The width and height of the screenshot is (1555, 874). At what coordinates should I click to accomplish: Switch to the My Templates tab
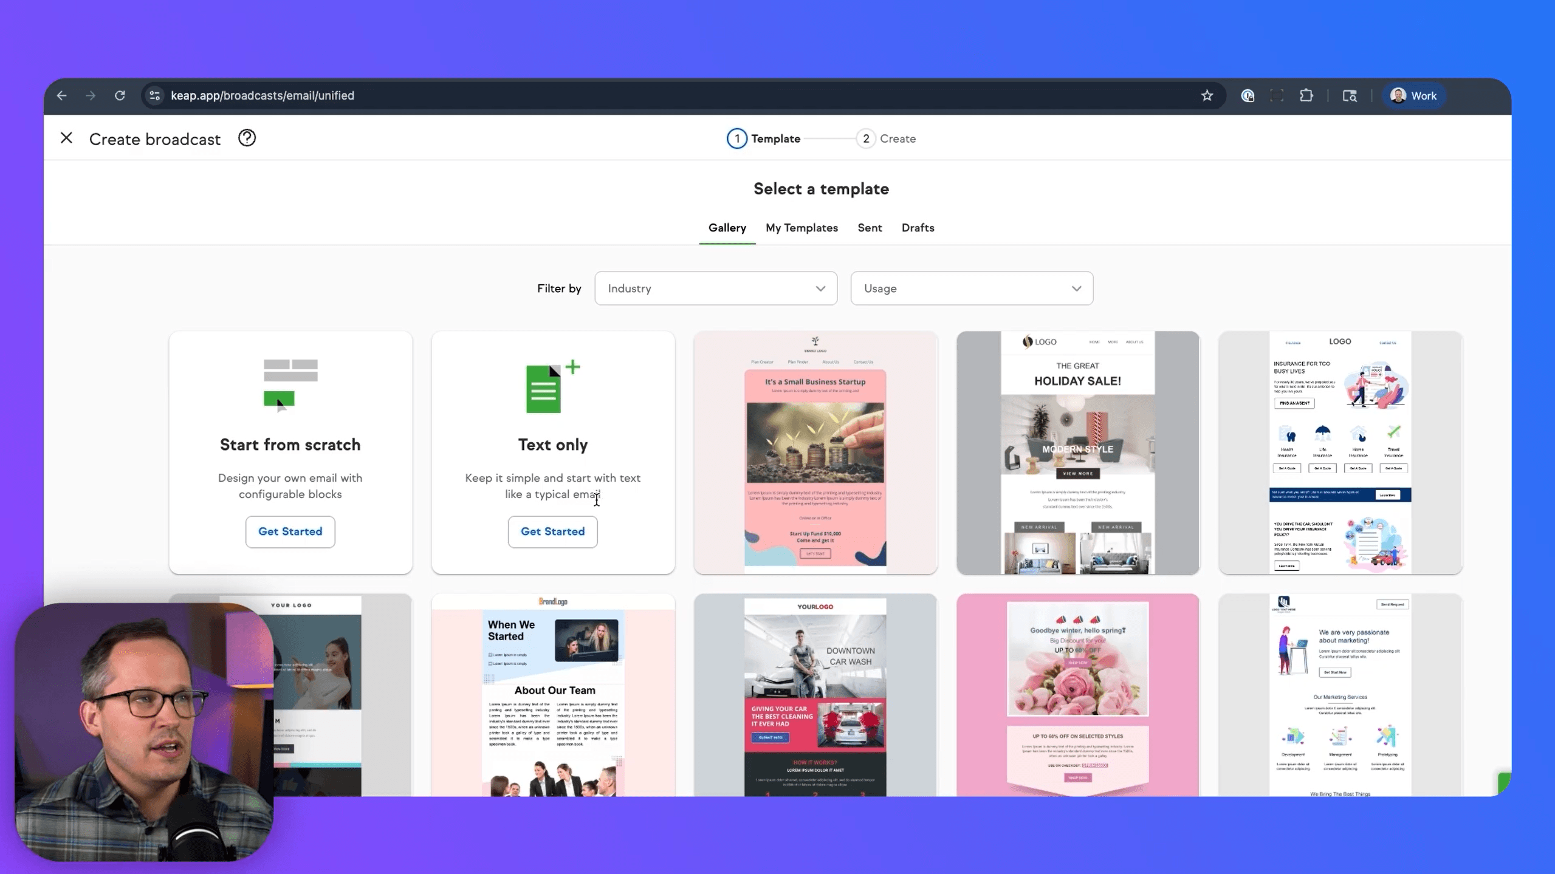click(x=801, y=228)
